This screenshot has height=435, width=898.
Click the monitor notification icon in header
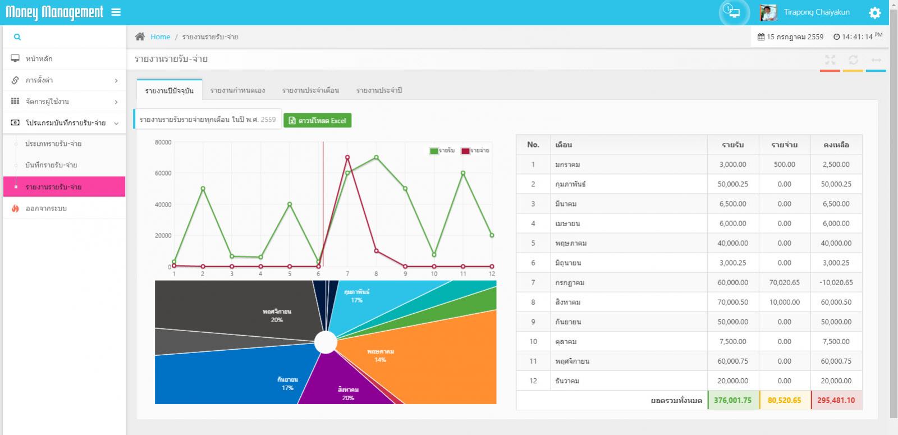click(734, 12)
